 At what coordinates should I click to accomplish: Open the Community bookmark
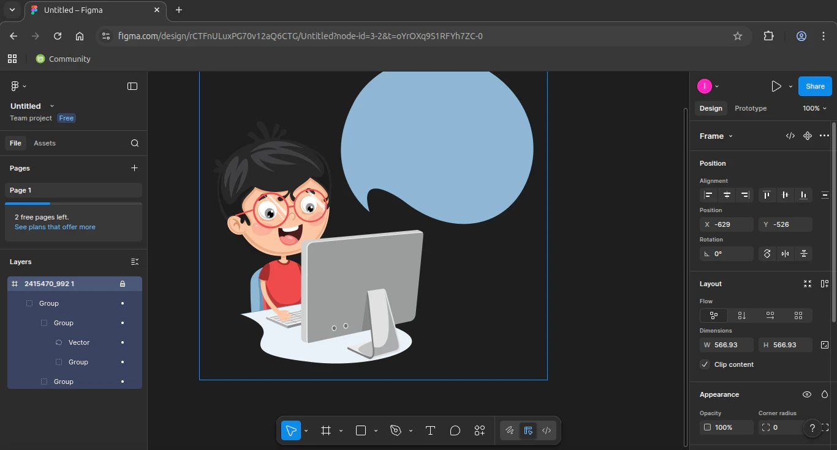63,59
